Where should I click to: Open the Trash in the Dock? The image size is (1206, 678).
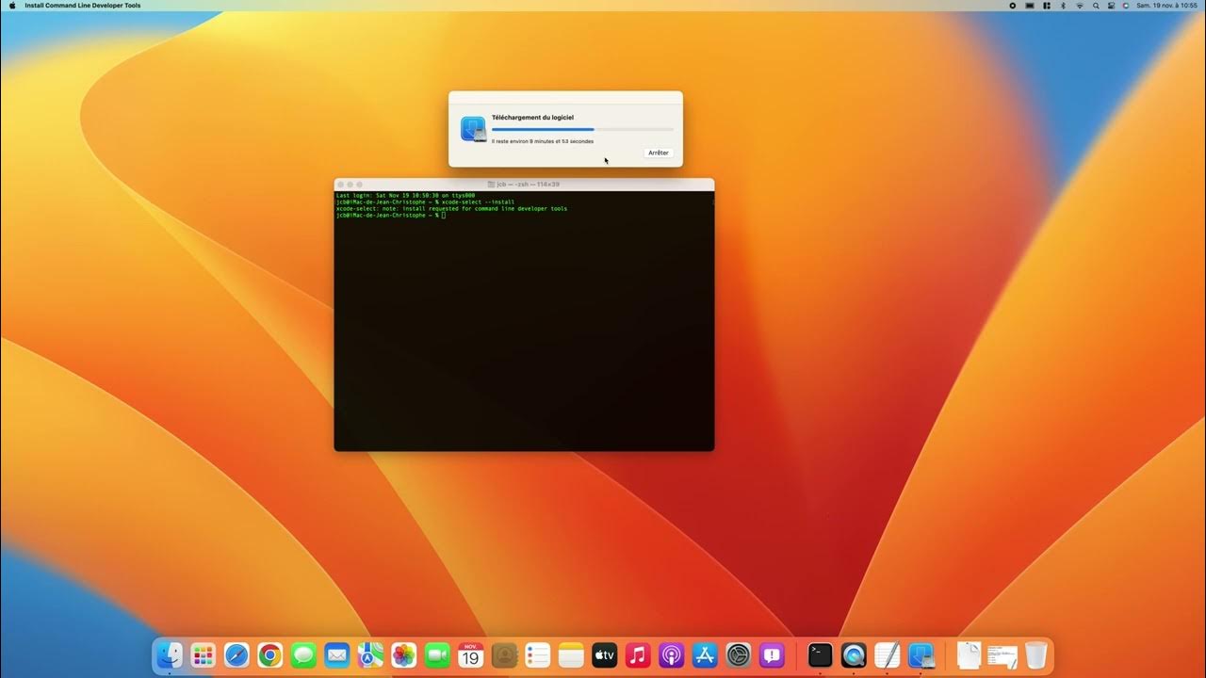pos(1035,654)
